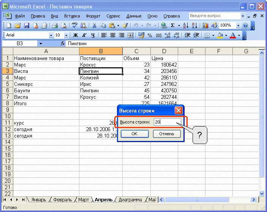Expand AutoSum function dropdown arrow
This screenshot has height=212, width=267.
(x=179, y=25)
